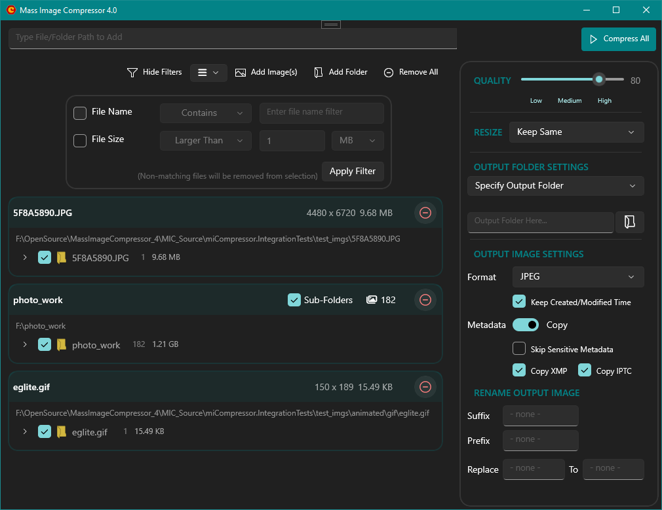This screenshot has height=510, width=662.
Task: Click the Replace To text field
Action: [613, 469]
